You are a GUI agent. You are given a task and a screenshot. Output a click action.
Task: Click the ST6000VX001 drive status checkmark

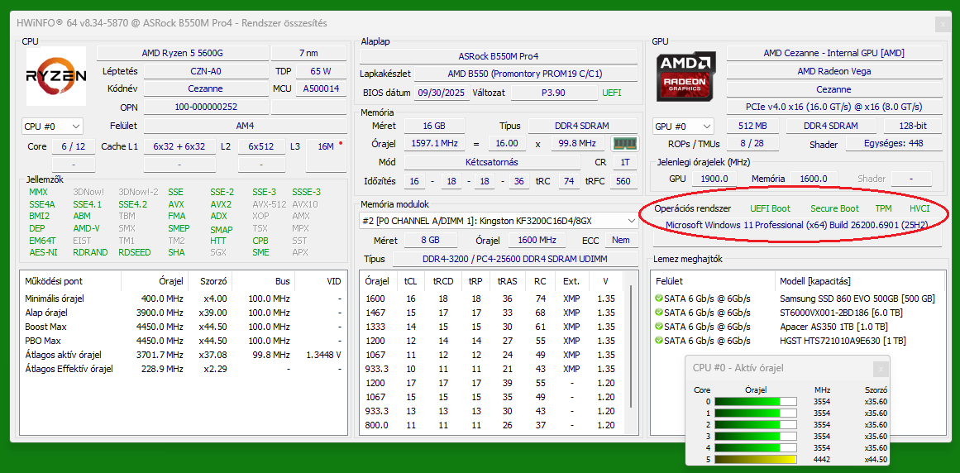tap(659, 313)
